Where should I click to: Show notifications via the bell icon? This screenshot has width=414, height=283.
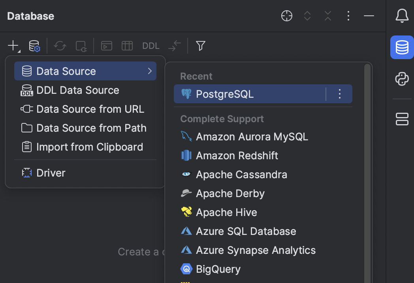coord(402,16)
